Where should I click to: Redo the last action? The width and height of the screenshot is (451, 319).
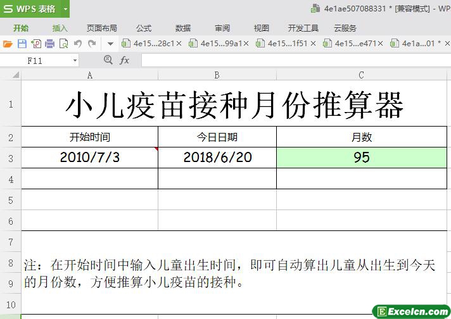(x=92, y=44)
